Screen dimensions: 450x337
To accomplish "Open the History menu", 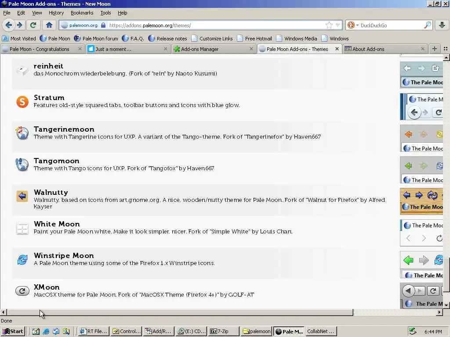I will tap(56, 13).
